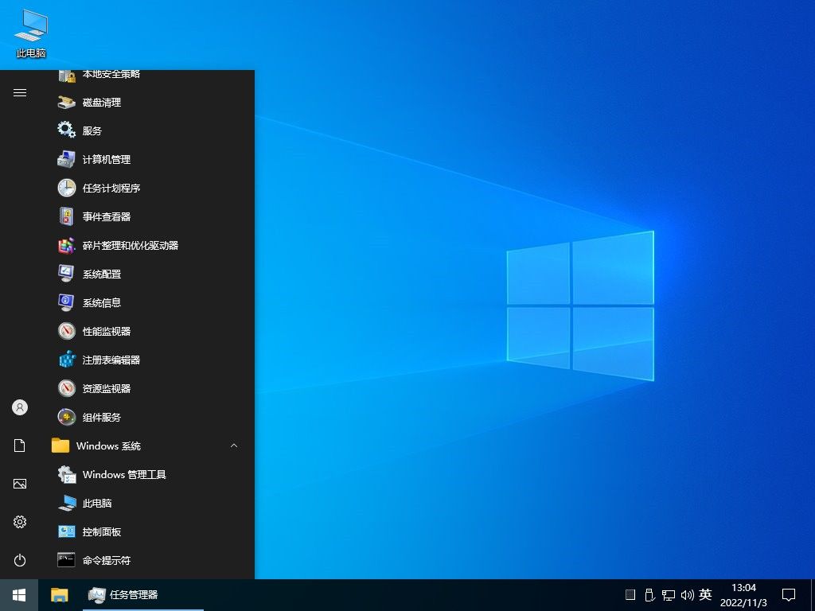Click the Windows Start button on the taskbar
Image resolution: width=815 pixels, height=611 pixels.
(x=19, y=595)
